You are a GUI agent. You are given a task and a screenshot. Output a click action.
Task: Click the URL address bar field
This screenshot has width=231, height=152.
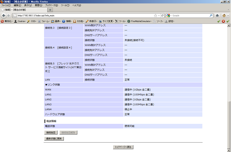(84, 15)
